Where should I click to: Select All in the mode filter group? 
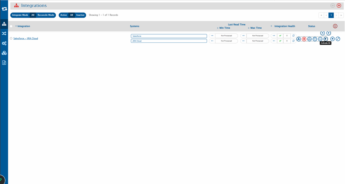pyautogui.click(x=33, y=15)
